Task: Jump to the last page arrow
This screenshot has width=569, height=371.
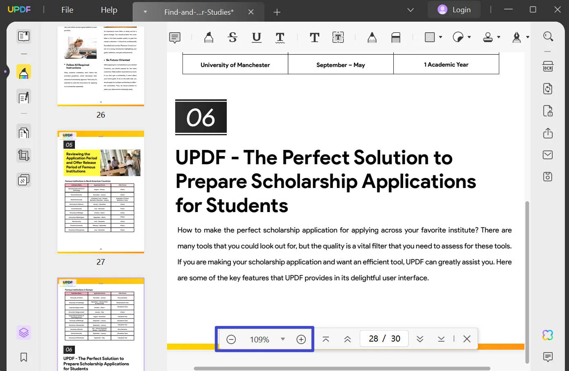Action: (441, 339)
